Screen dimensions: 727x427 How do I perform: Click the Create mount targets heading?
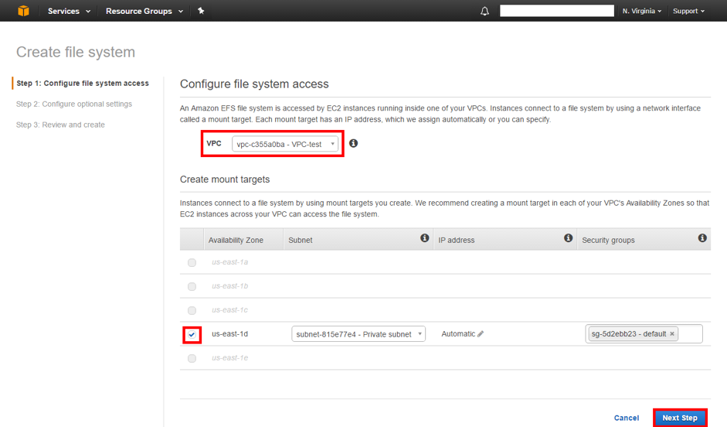click(225, 179)
